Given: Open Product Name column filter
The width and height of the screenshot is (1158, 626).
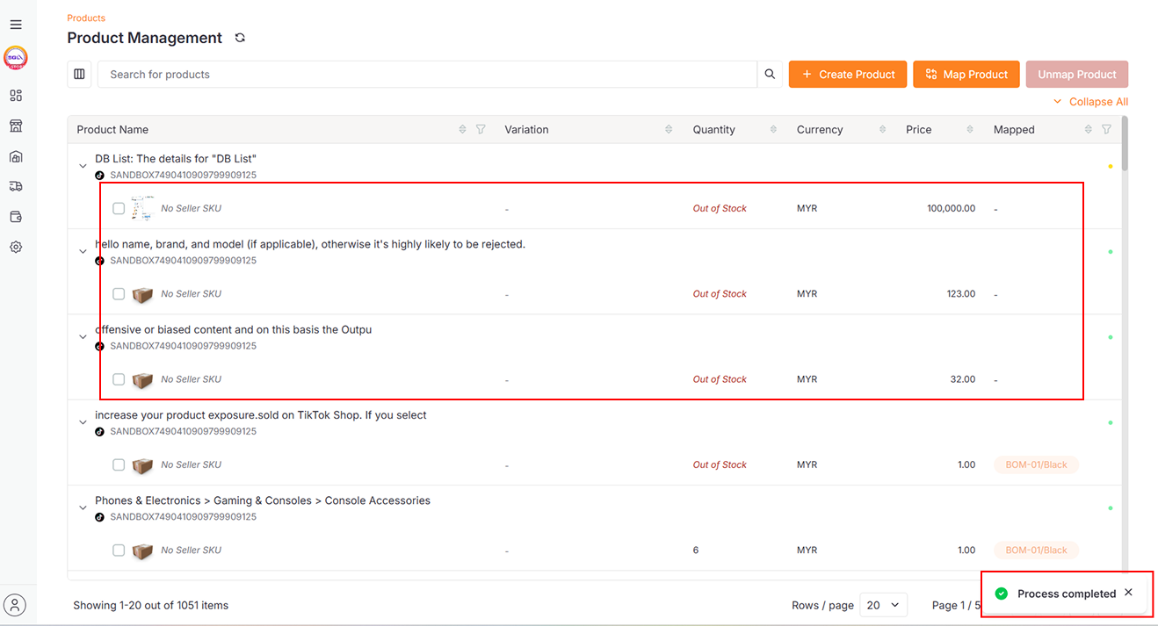Looking at the screenshot, I should [x=481, y=130].
